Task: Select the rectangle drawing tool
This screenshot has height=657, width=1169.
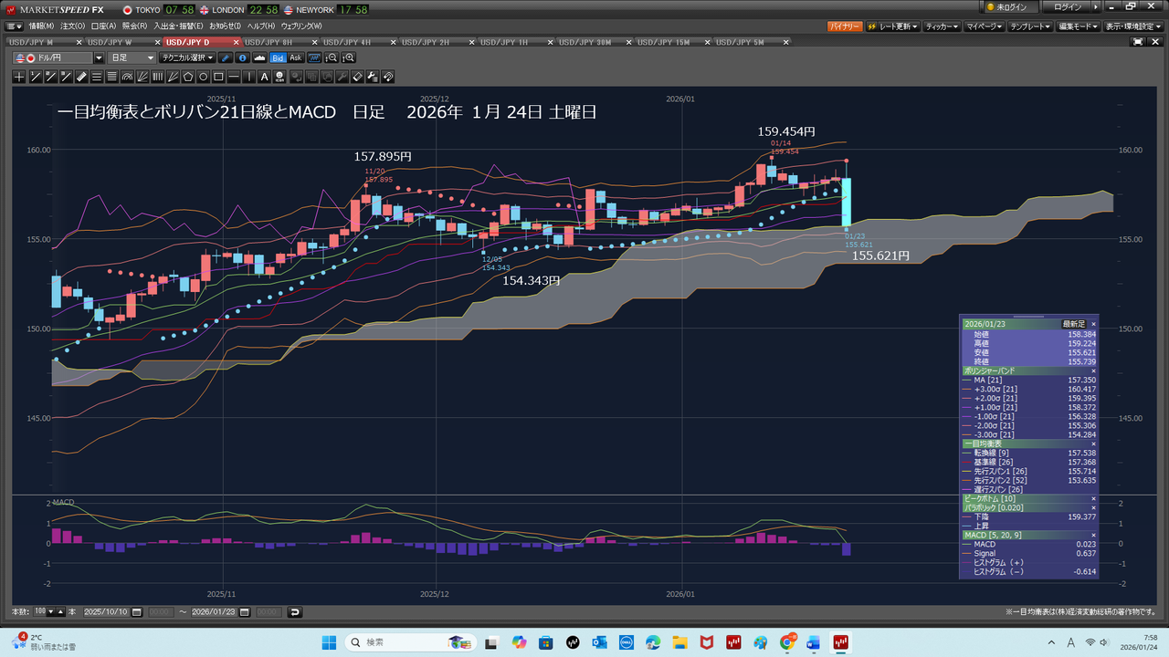Action: click(x=219, y=77)
